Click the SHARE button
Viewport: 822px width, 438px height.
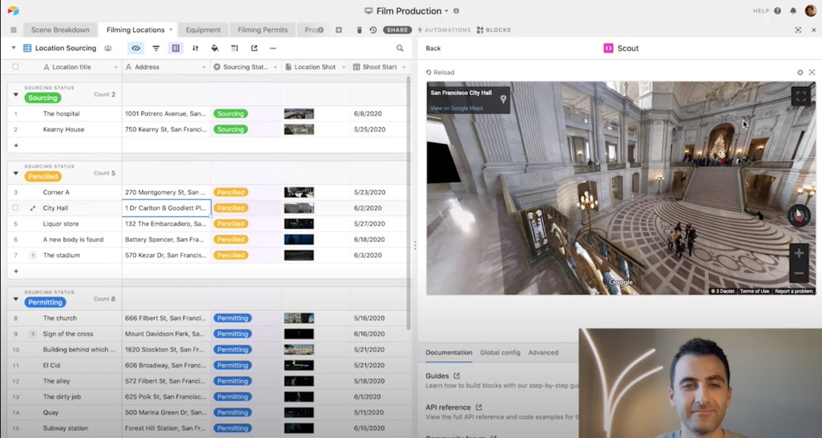397,30
